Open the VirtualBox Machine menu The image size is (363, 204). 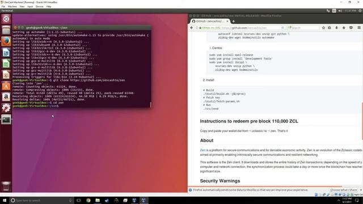[x=12, y=6]
